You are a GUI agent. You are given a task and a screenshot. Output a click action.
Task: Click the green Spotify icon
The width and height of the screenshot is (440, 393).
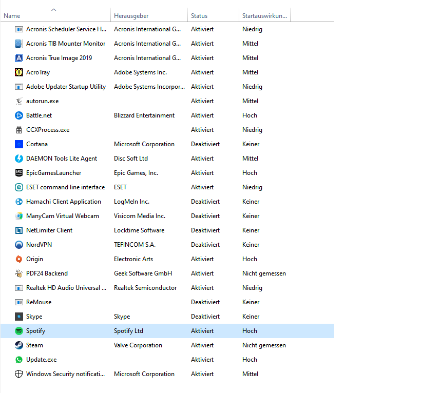19,331
